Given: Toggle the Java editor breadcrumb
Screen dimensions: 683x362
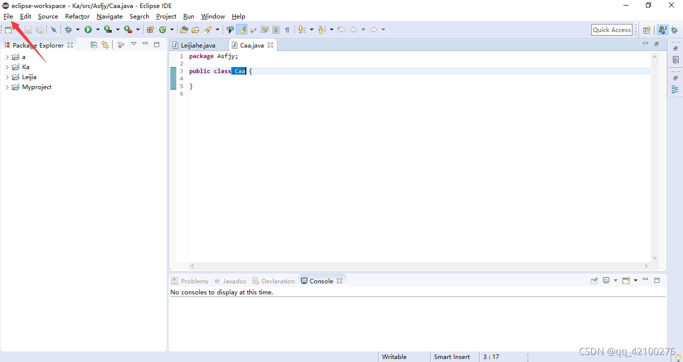Looking at the screenshot, I should click(230, 30).
